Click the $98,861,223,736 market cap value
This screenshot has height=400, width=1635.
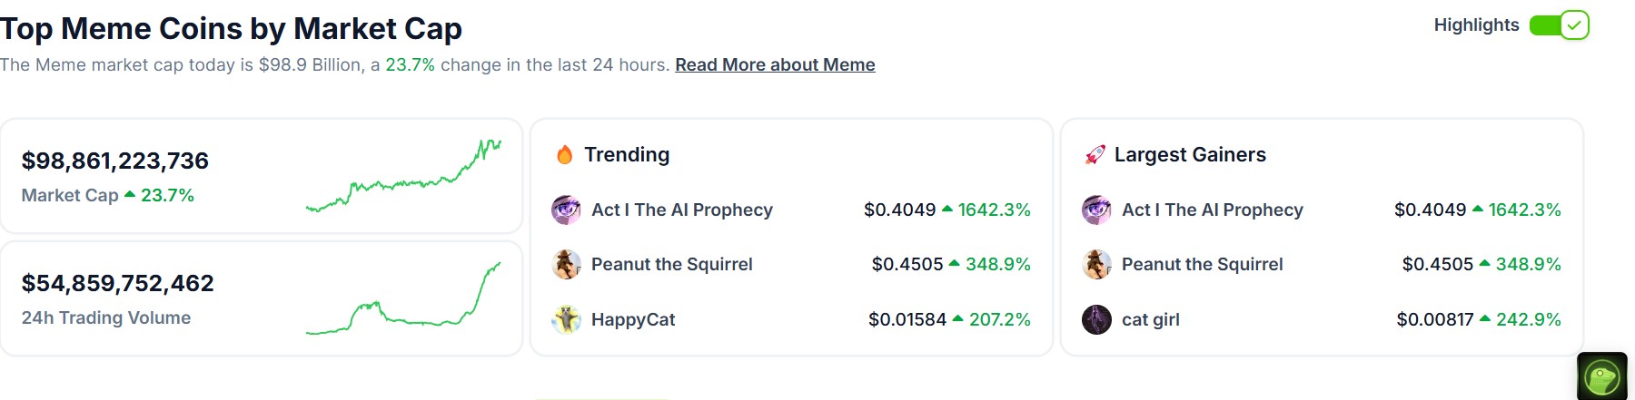tap(115, 161)
